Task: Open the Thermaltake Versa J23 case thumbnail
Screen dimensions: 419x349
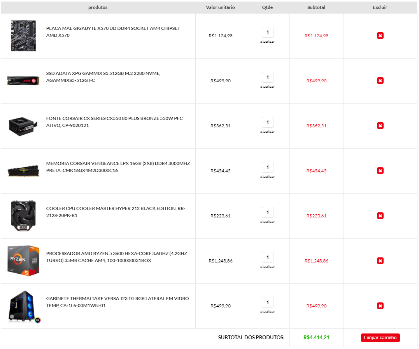Action: click(x=24, y=307)
